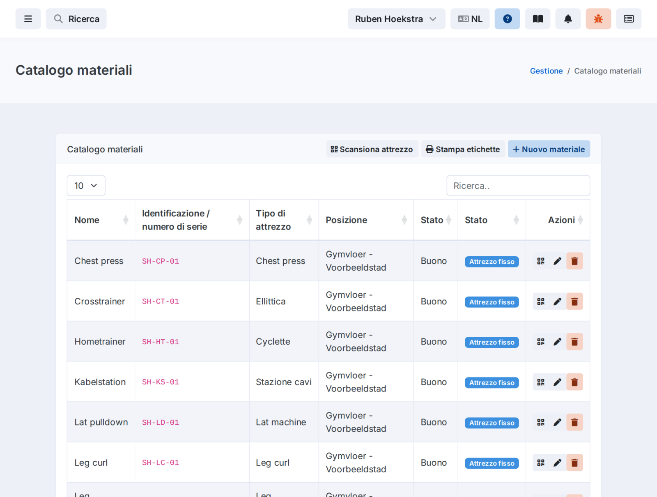Image resolution: width=657 pixels, height=497 pixels.
Task: Edit the Leg curl entry
Action: tap(557, 462)
